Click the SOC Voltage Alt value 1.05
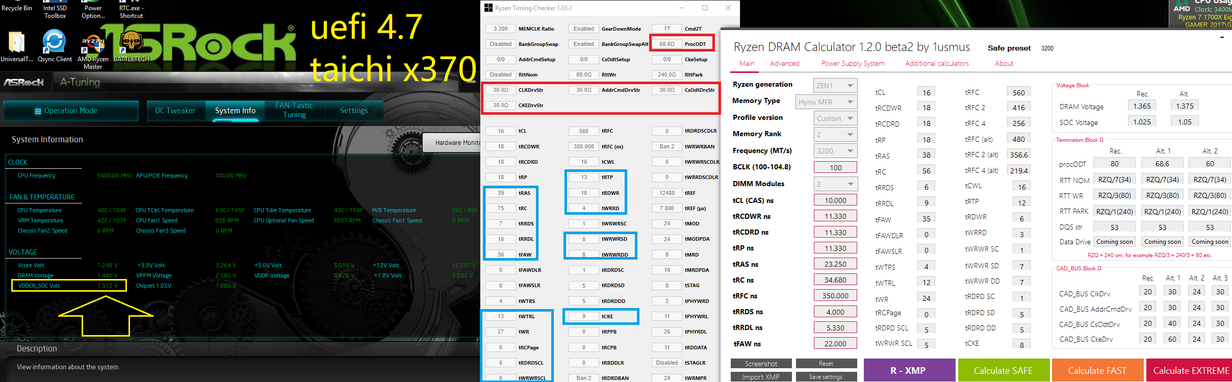This screenshot has width=1232, height=382. point(1185,121)
